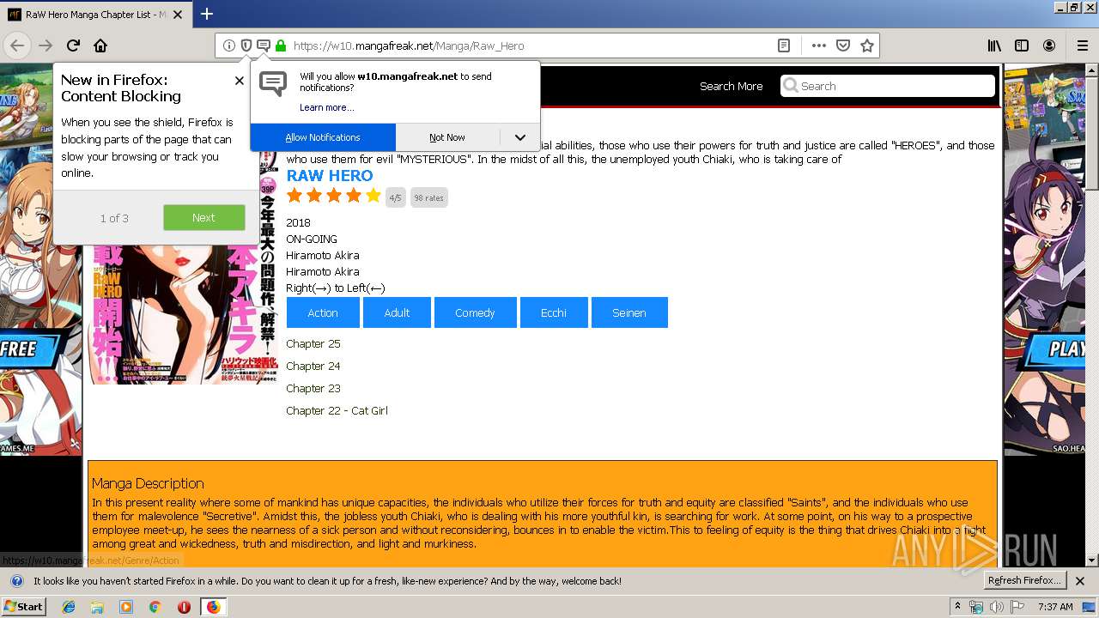Viewport: 1099px width, 618px height.
Task: Click the Refresh Firefox button
Action: tap(1025, 580)
